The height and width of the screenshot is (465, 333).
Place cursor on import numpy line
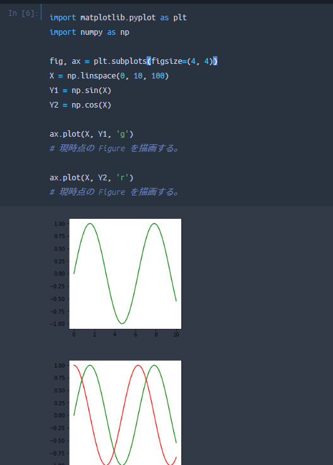click(x=89, y=32)
